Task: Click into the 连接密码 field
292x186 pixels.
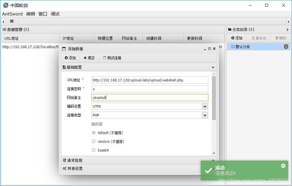Action: pos(150,89)
